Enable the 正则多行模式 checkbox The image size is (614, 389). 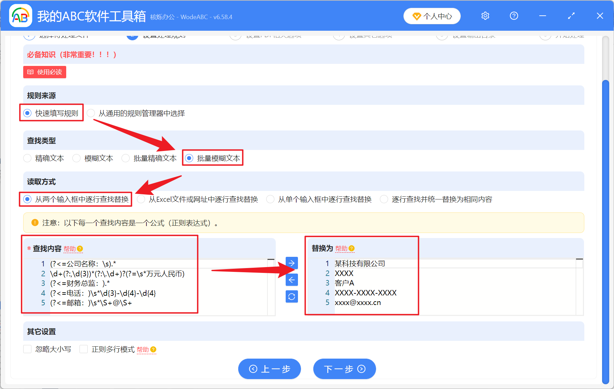[x=84, y=349]
